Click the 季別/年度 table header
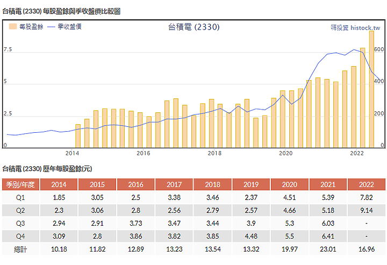 tap(20, 184)
